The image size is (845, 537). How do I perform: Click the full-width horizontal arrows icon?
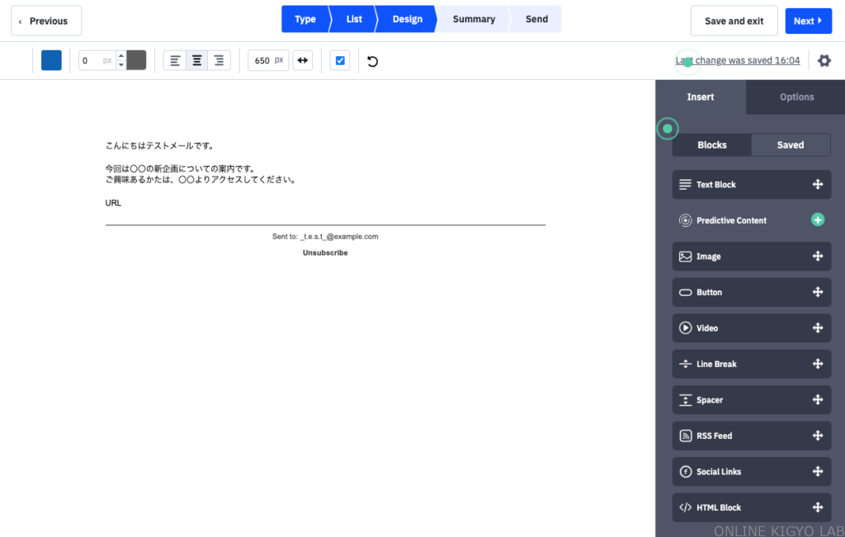tap(303, 60)
